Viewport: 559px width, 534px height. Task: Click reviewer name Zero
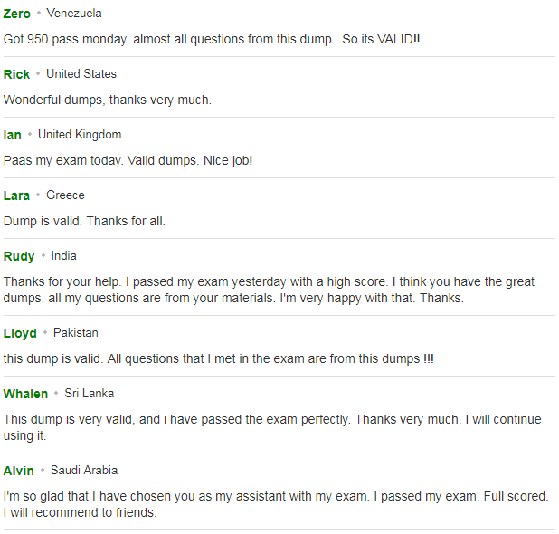[17, 14]
